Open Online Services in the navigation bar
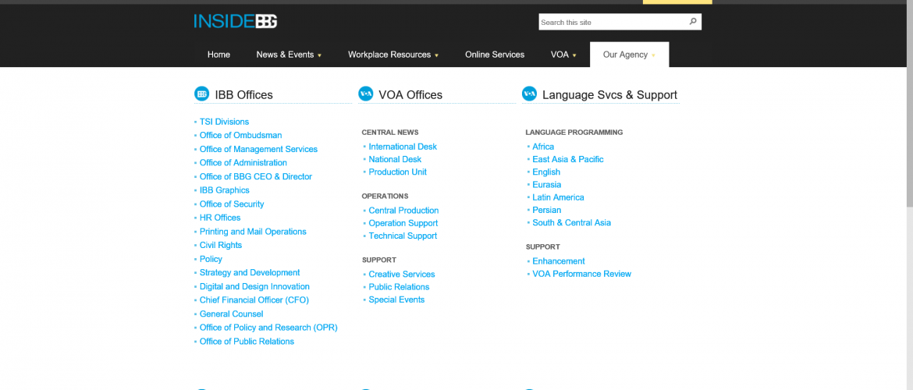 coord(495,54)
